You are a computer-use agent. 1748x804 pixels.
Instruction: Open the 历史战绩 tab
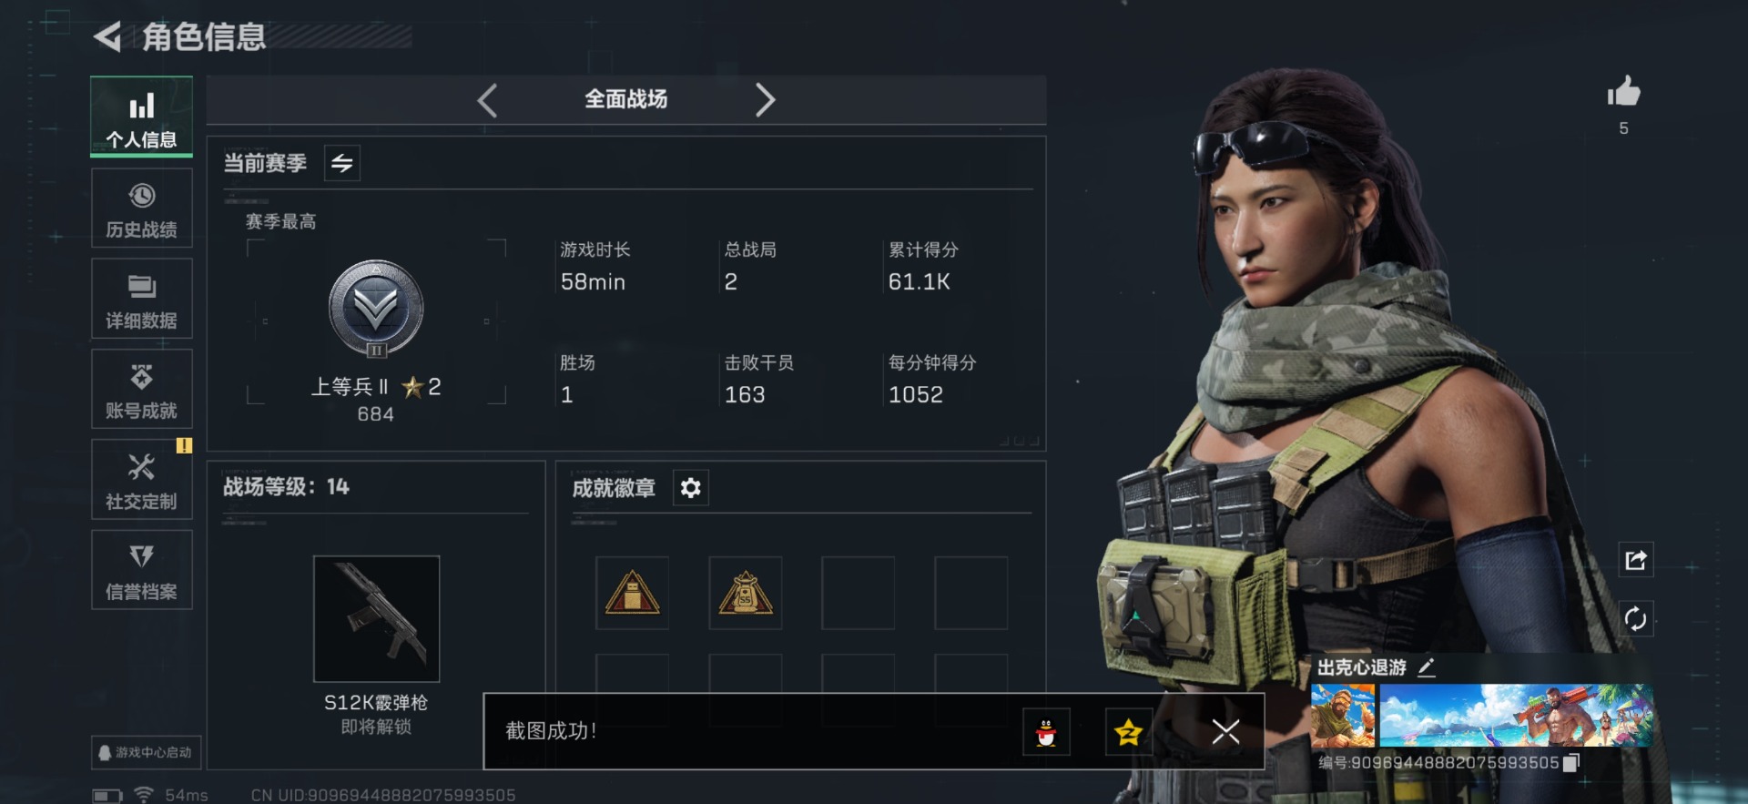[142, 209]
